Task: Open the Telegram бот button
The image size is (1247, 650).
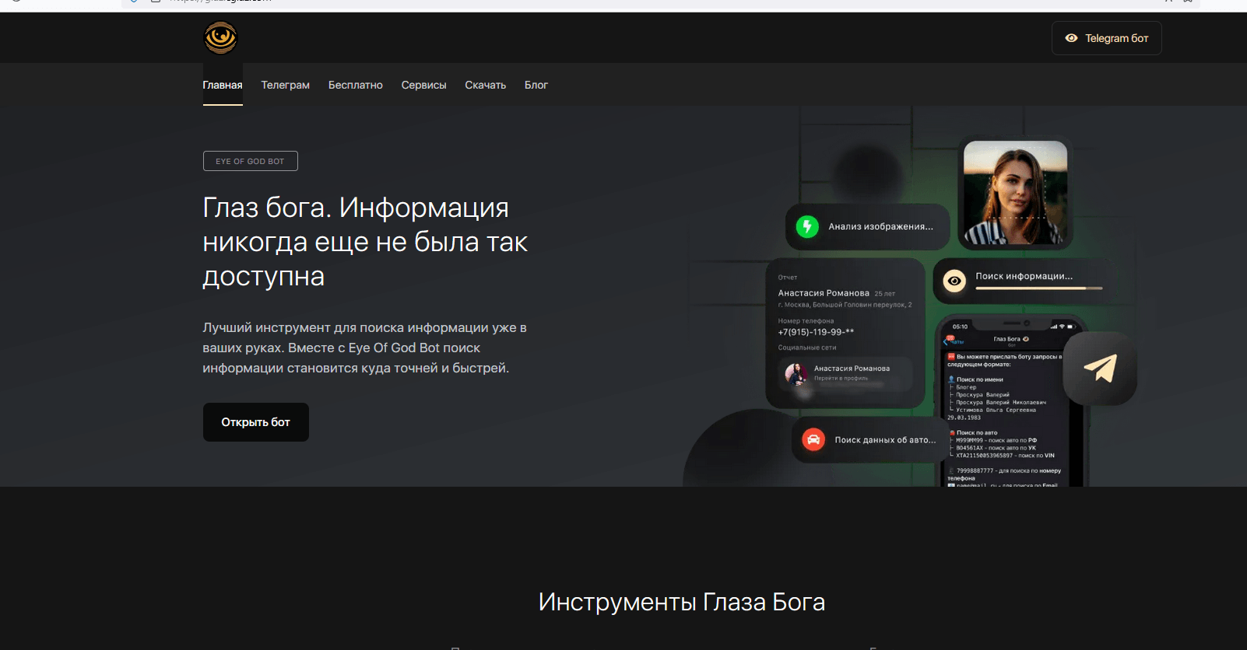Action: (1106, 38)
